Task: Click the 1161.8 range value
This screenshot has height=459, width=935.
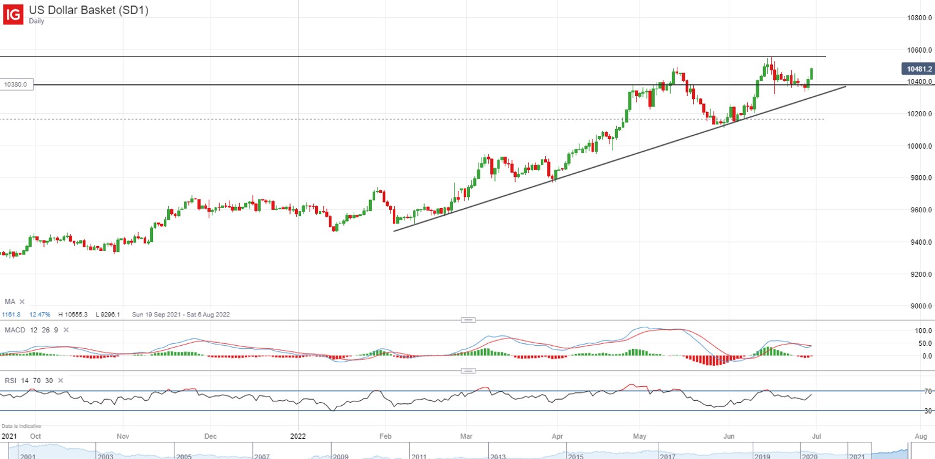Action: (x=12, y=315)
